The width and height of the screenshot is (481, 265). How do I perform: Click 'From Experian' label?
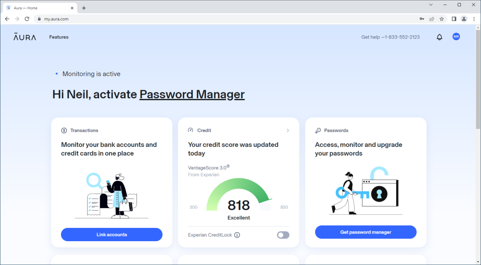pos(204,175)
